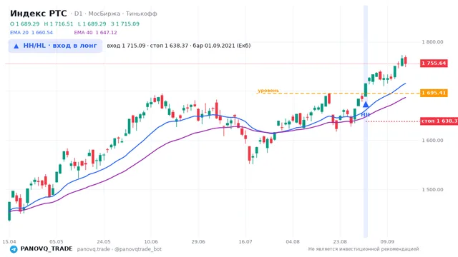This screenshot has width=458, height=257.
Task: Click the 'D1 · МосБиржа · Тинькофф' subtitle
Action: coord(116,14)
